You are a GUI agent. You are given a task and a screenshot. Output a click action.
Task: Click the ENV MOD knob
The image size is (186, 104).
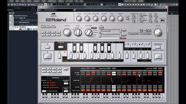coord(104,18)
